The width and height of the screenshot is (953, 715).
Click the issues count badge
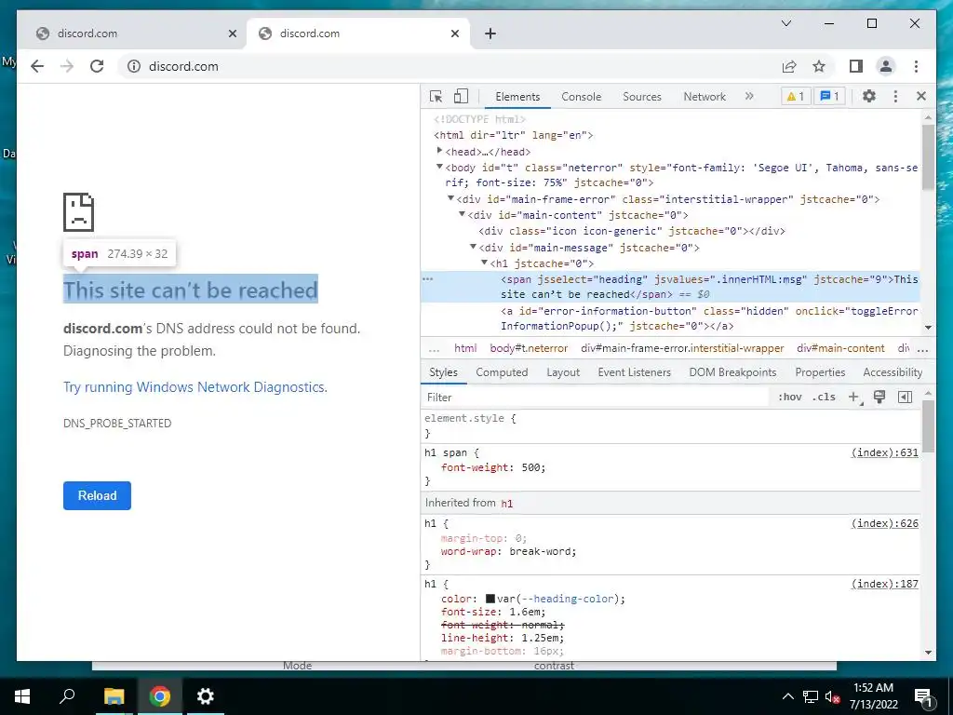pyautogui.click(x=829, y=96)
